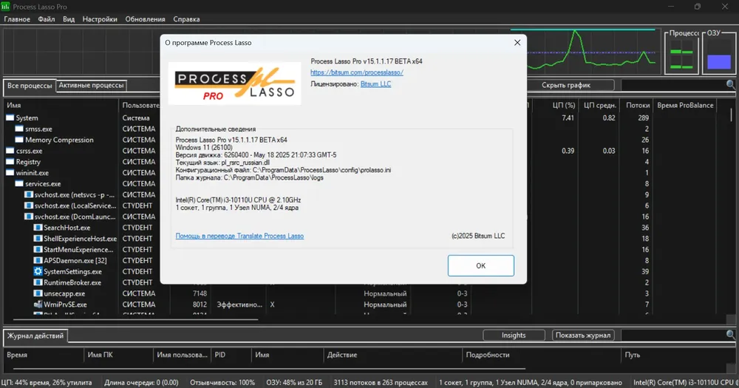Click the action log horizontal scrollbar
Screen dimensions: 739x388
[269, 369]
